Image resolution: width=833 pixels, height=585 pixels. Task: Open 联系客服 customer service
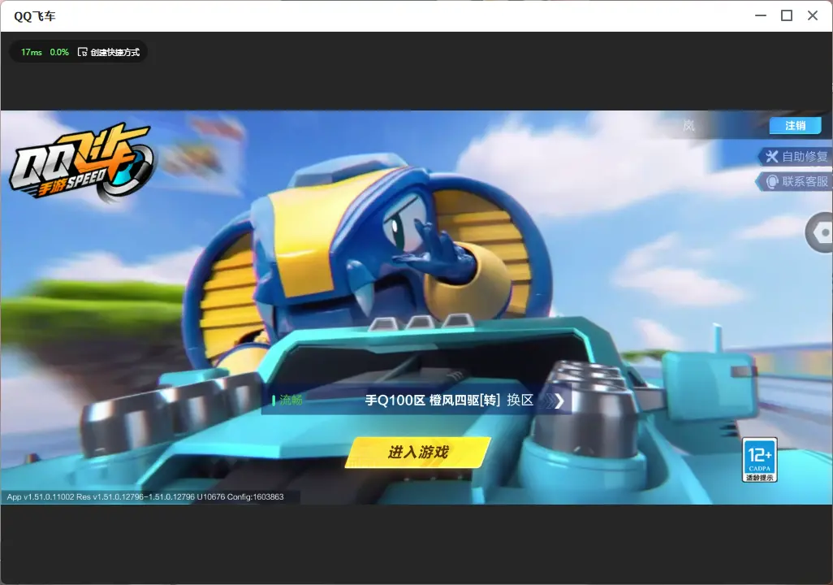(796, 181)
